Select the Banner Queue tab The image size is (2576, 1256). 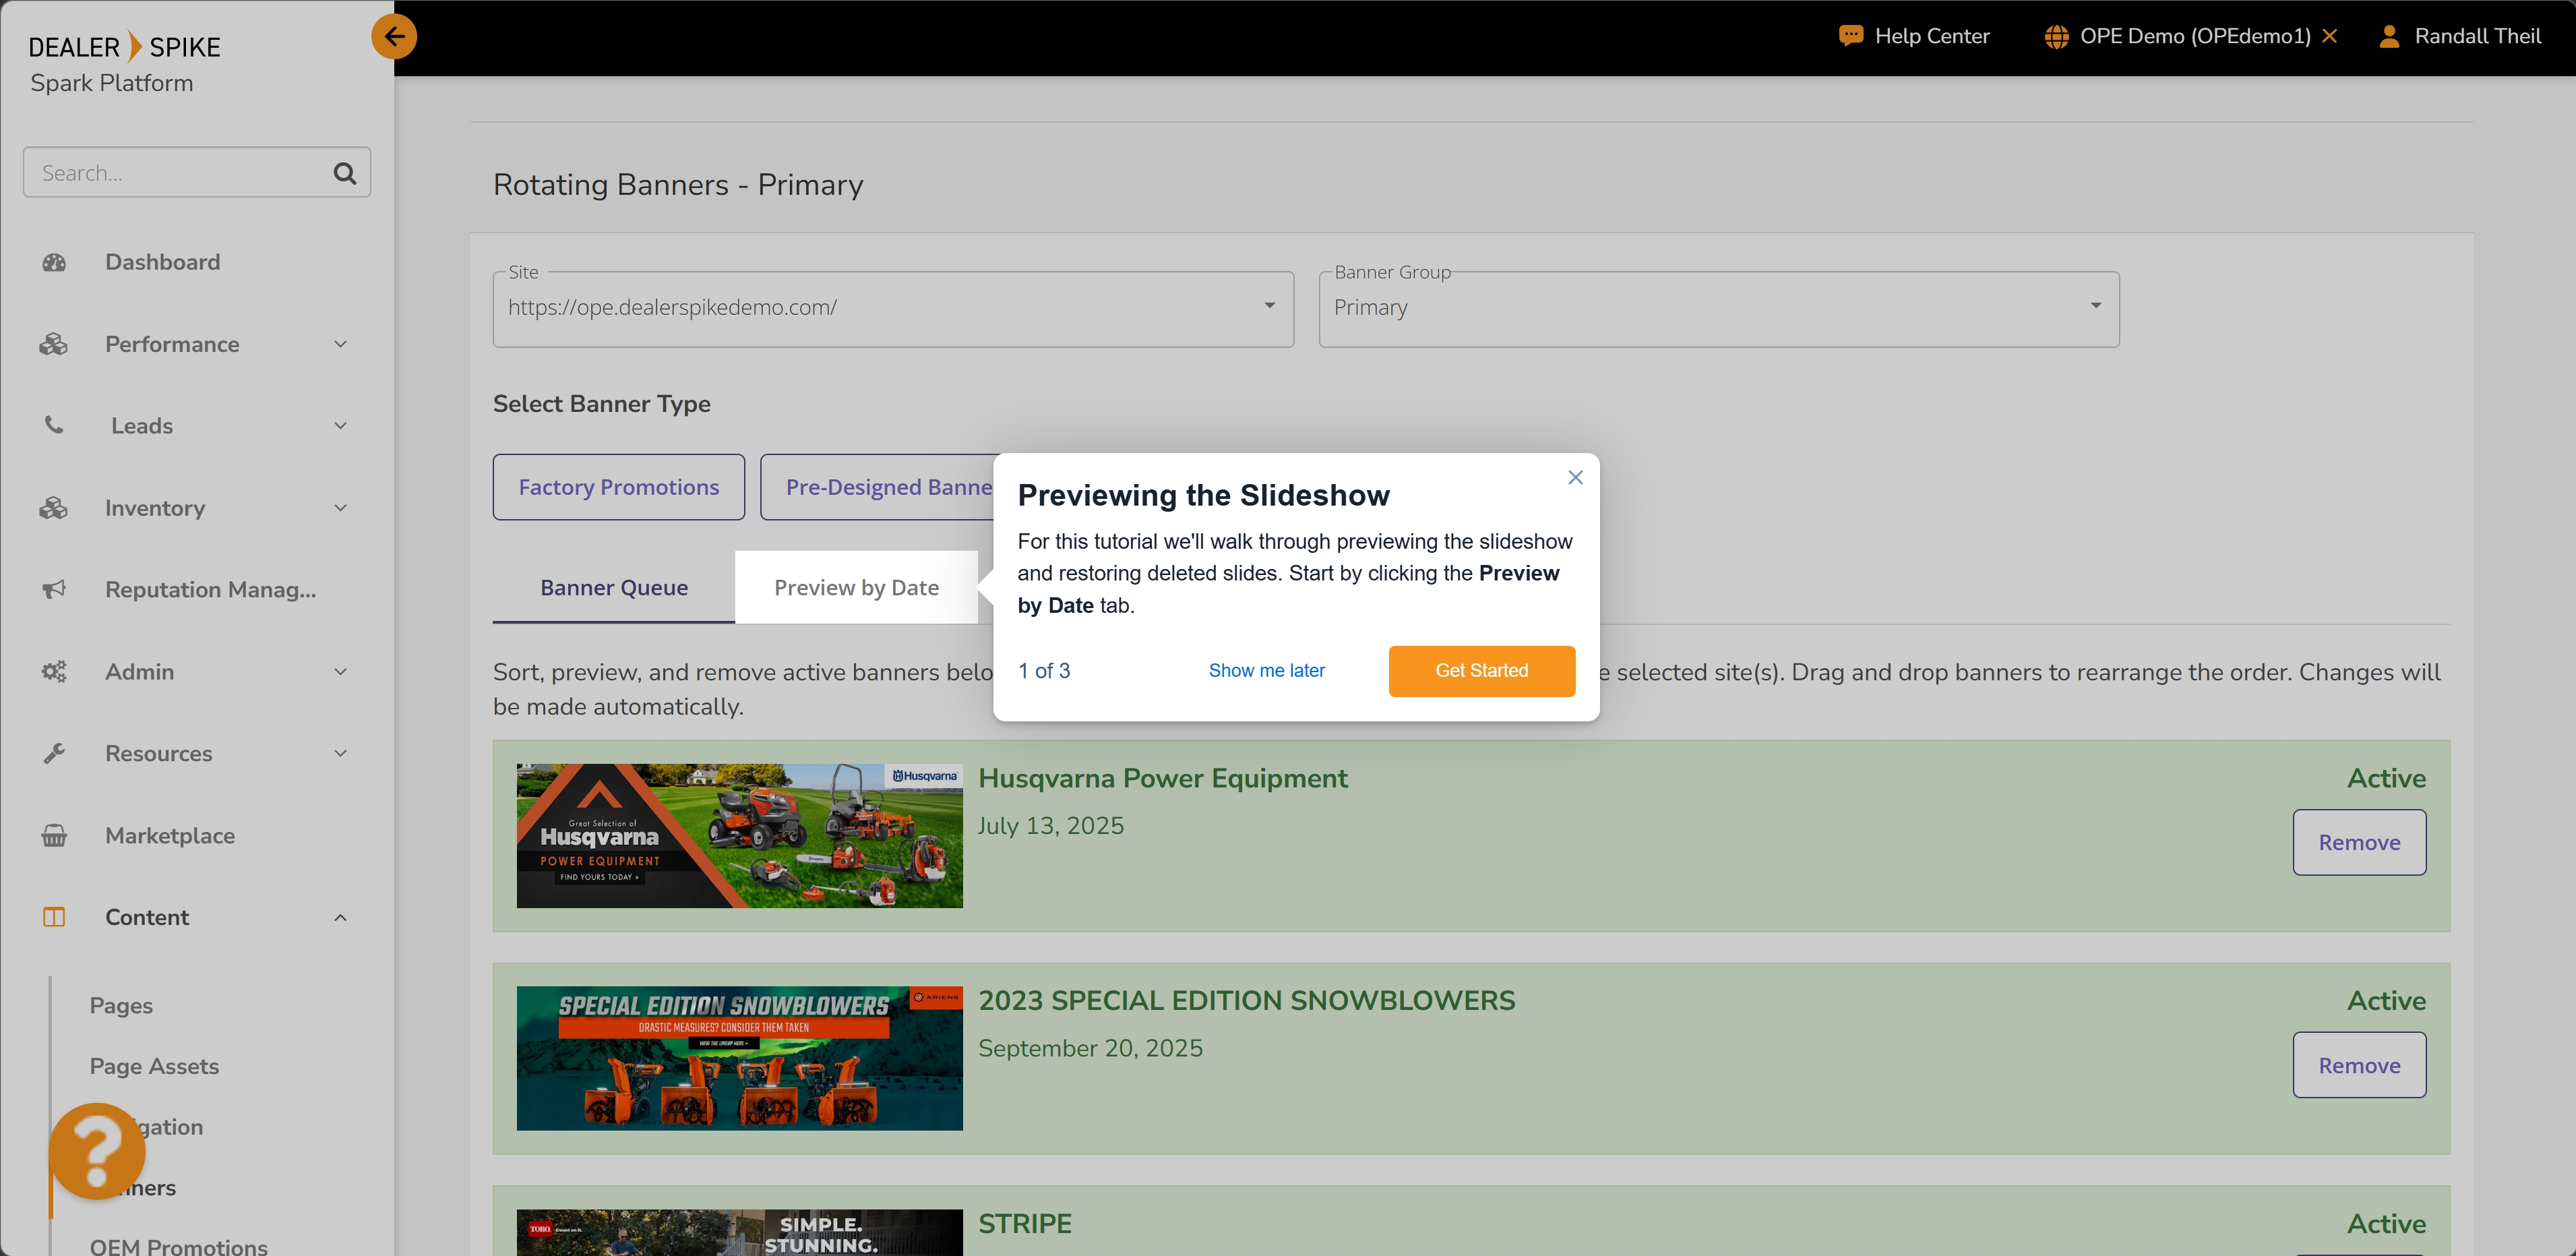(x=613, y=588)
